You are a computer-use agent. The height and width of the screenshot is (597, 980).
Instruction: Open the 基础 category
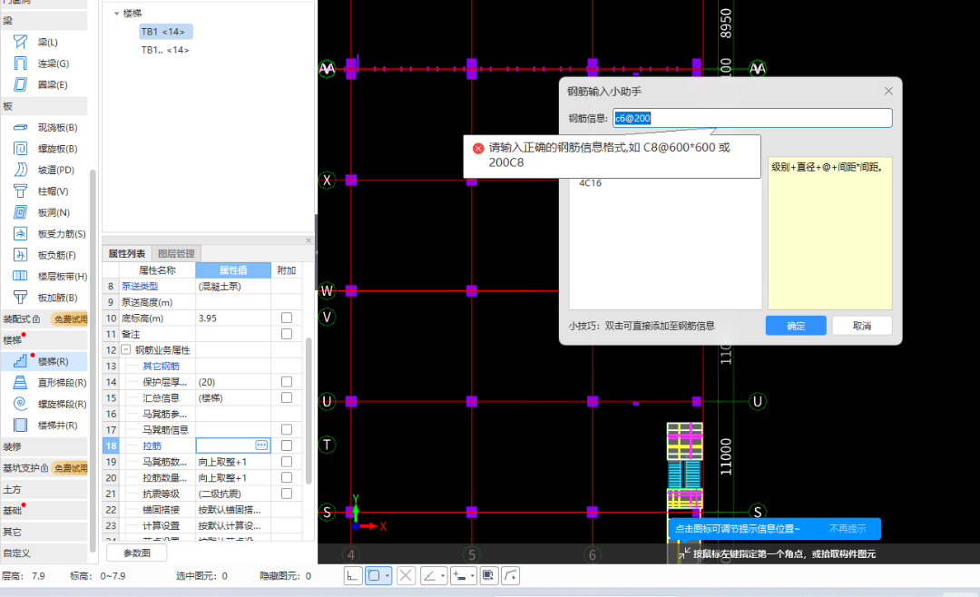tap(44, 511)
